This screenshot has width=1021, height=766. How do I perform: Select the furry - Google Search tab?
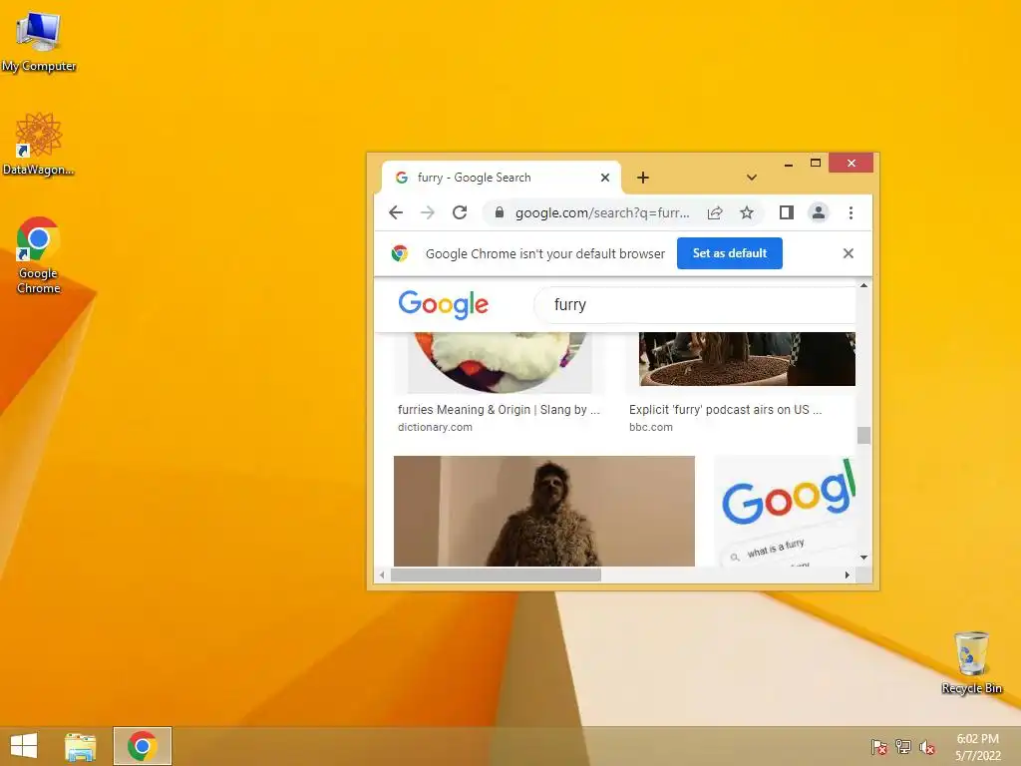500,178
